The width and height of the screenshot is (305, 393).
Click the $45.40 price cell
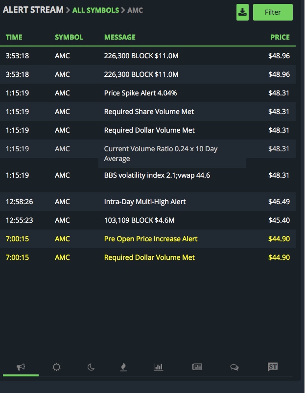pyautogui.click(x=279, y=220)
